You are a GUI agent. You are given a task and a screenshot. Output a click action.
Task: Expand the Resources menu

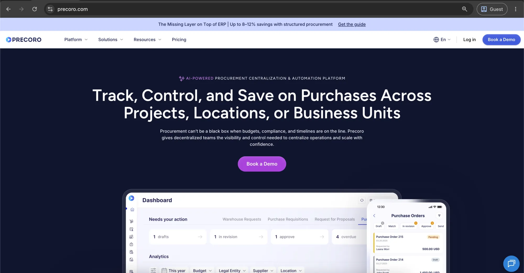148,40
